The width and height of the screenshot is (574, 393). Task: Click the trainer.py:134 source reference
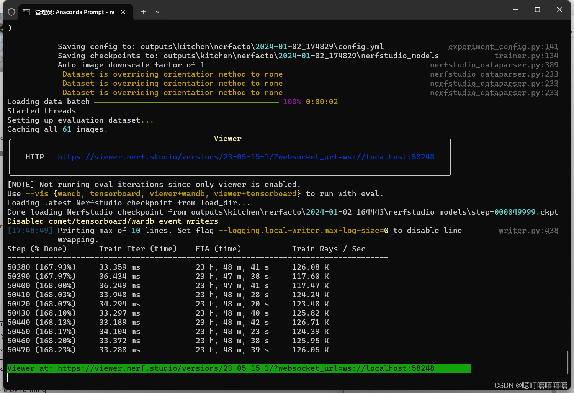pyautogui.click(x=526, y=56)
